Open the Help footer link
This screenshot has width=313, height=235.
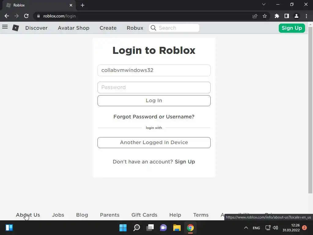175,215
